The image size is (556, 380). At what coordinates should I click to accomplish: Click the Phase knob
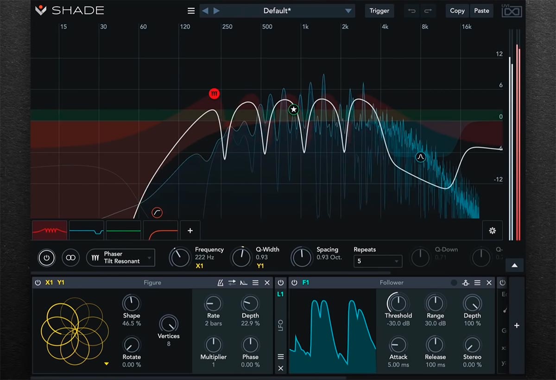pos(250,345)
